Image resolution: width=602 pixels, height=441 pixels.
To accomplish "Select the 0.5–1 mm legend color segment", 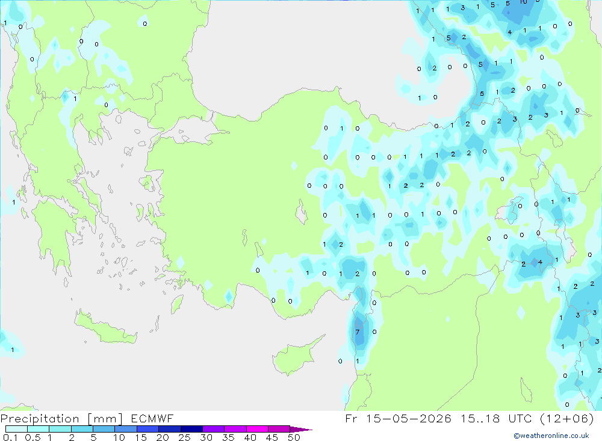I will (x=39, y=429).
